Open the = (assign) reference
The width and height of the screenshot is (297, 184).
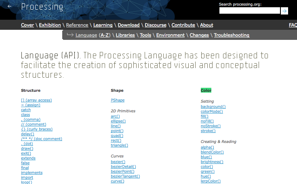(x=31, y=105)
